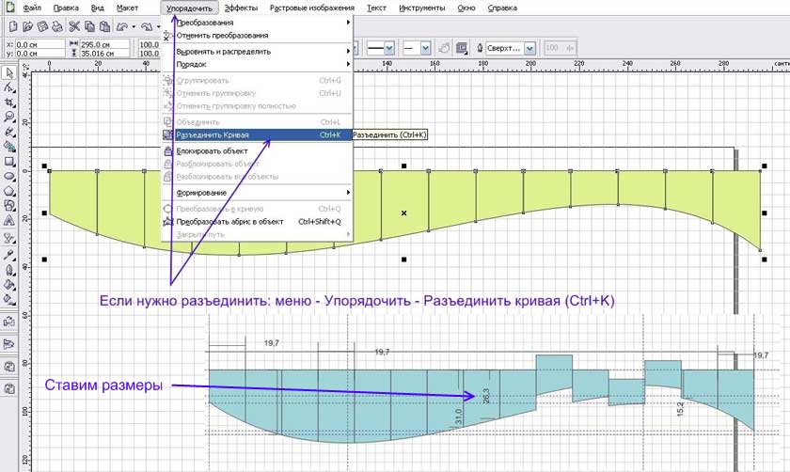This screenshot has width=790, height=472.
Task: Select the Crop tool
Action: point(8,102)
